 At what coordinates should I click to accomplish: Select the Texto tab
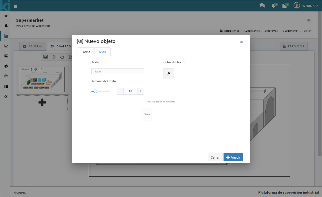102,52
